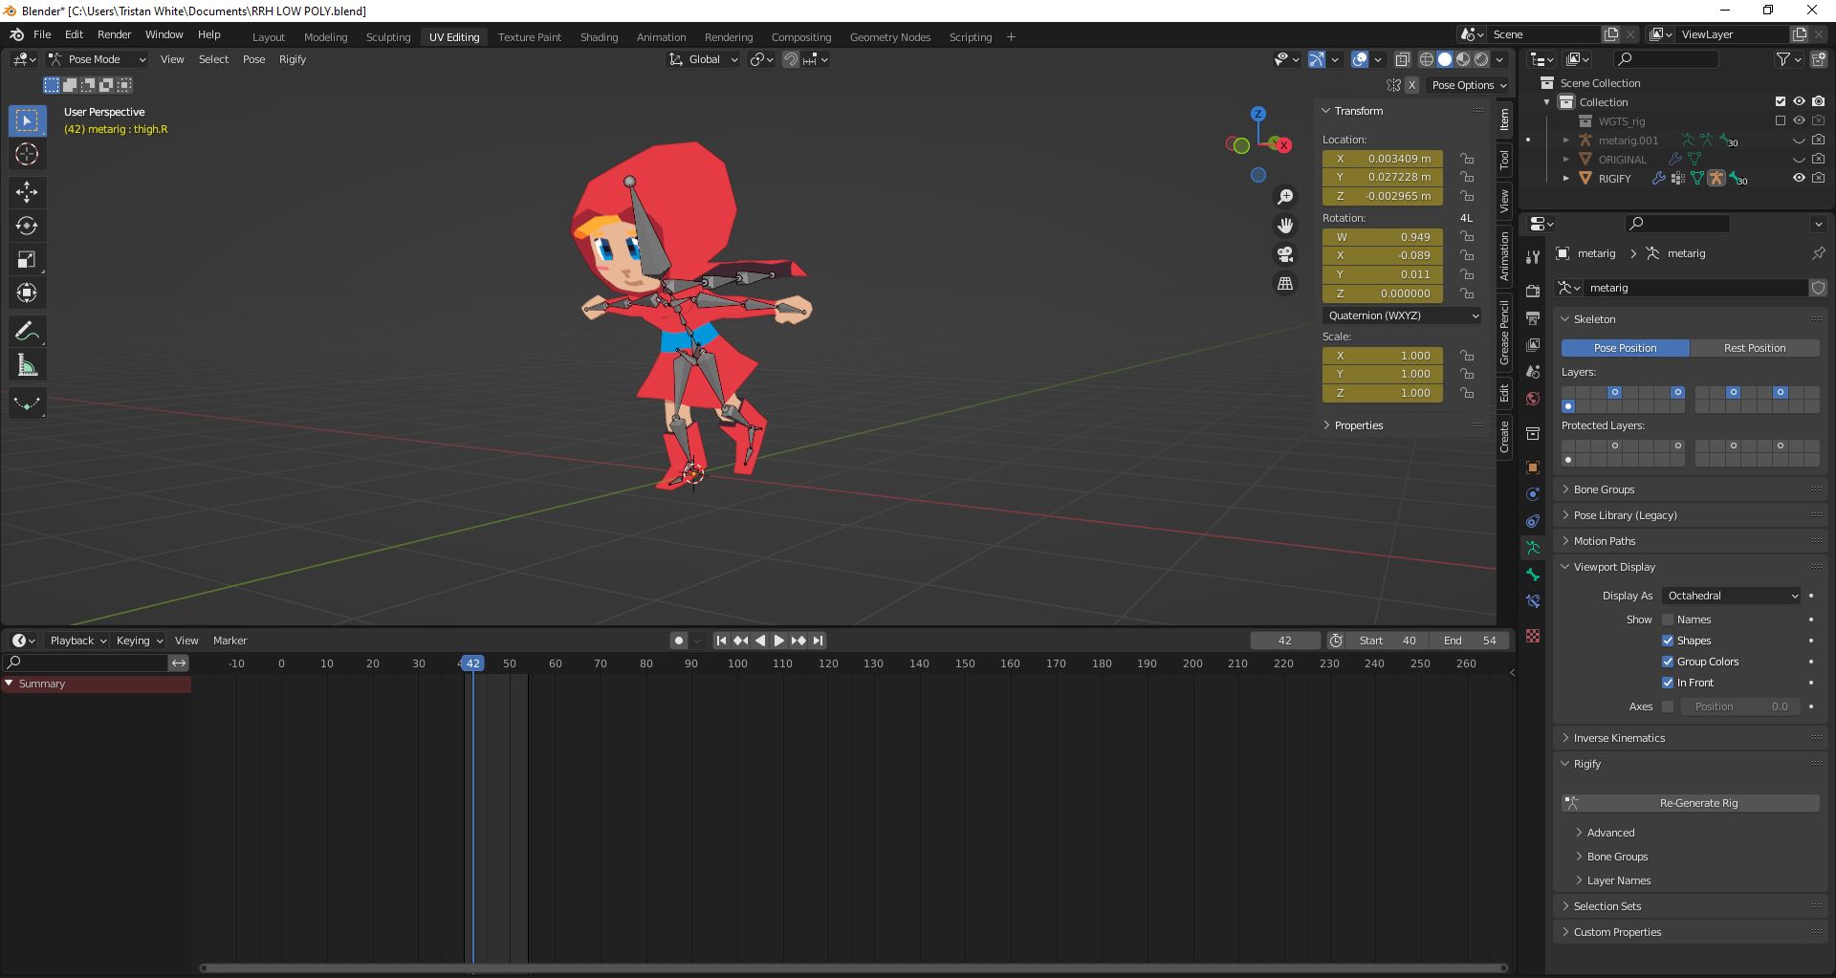Image resolution: width=1836 pixels, height=978 pixels.
Task: Toggle camera view in viewport
Action: pyautogui.click(x=1285, y=254)
